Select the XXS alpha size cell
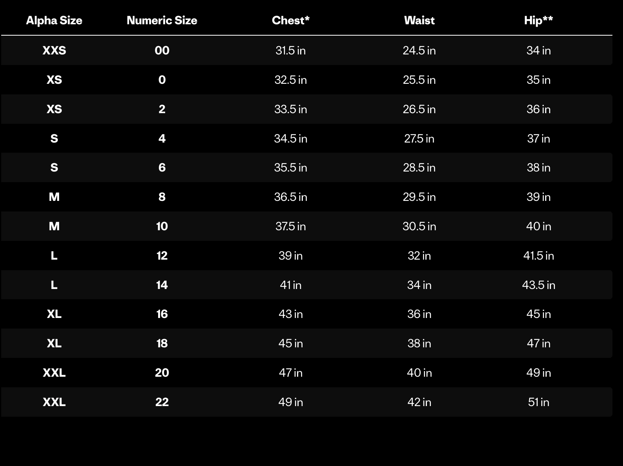This screenshot has width=623, height=466. coord(54,51)
